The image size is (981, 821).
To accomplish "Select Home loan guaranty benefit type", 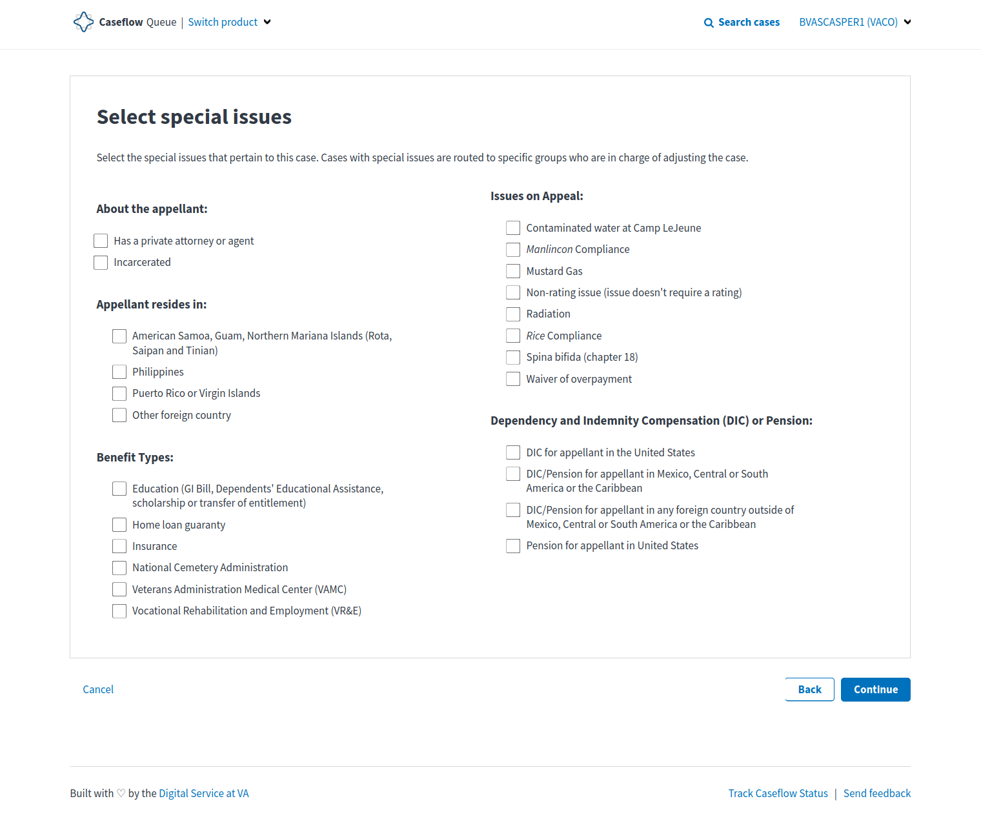I will coord(119,525).
